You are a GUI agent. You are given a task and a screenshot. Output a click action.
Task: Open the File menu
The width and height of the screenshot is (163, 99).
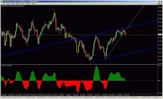4,4
